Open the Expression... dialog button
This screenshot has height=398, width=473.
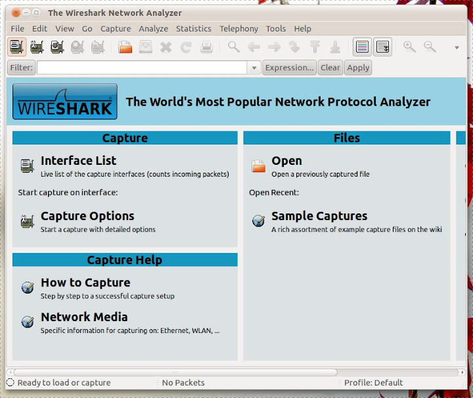point(289,68)
